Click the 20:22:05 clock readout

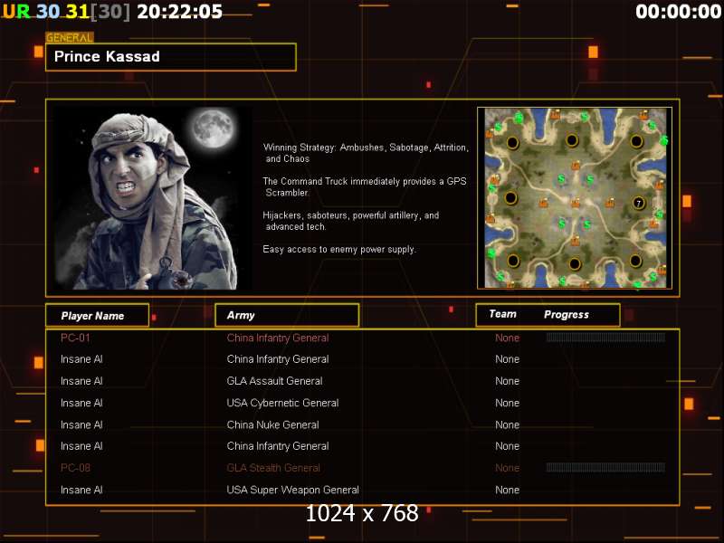[180, 12]
